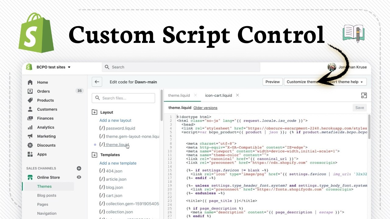Screen dimensions: 390x219
Task: Open Pages under Online Store
Action: click(x=43, y=204)
